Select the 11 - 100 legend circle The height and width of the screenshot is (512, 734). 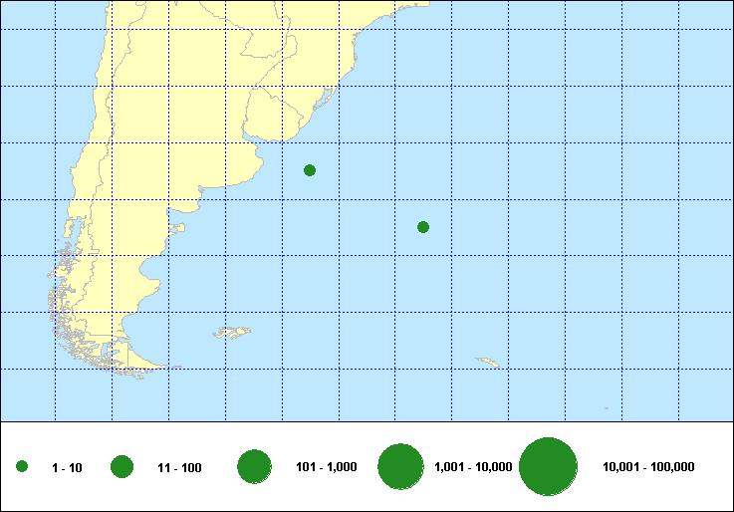pyautogui.click(x=122, y=467)
